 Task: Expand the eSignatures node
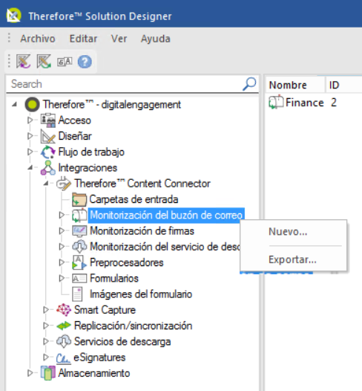(x=46, y=358)
